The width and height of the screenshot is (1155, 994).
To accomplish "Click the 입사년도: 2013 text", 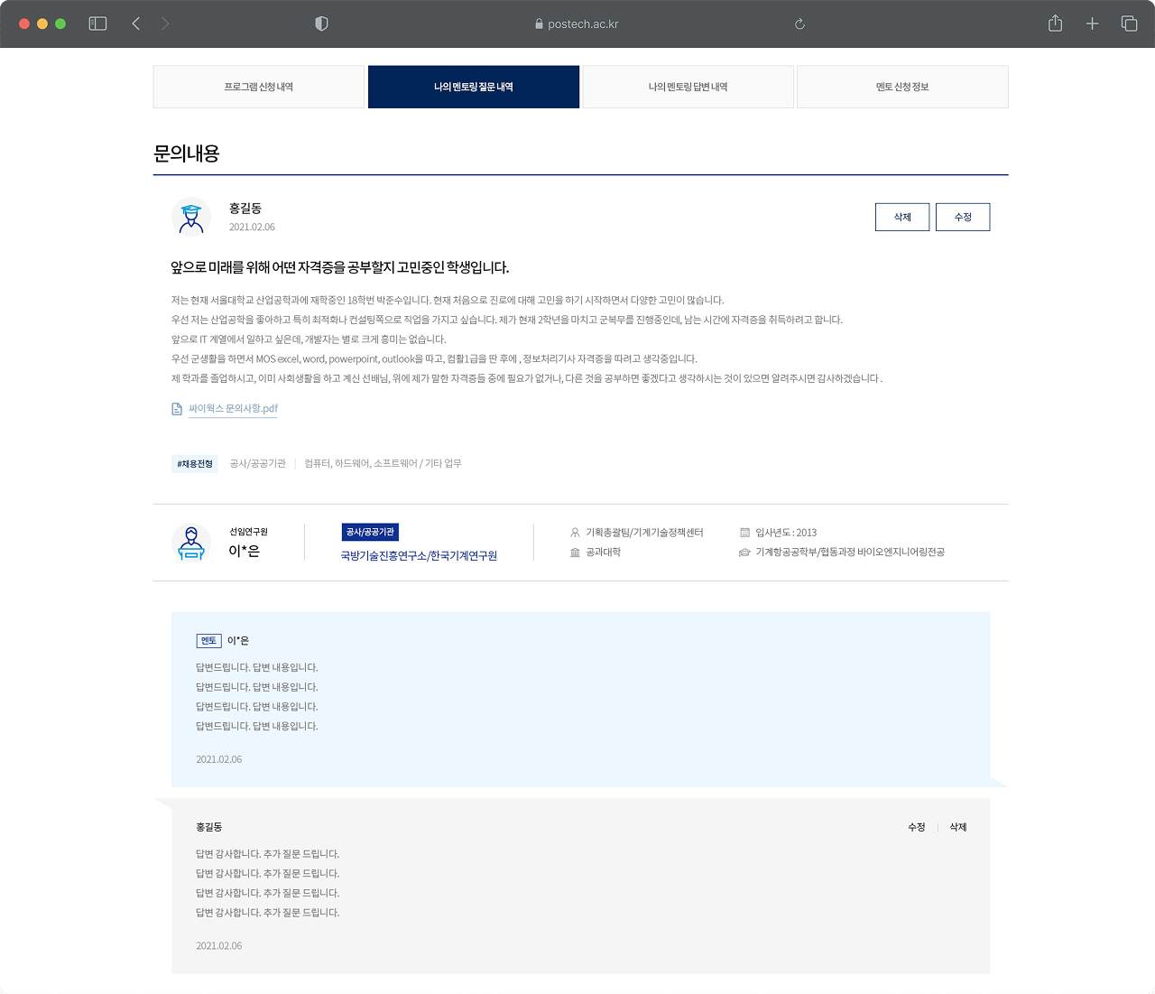I will [786, 533].
